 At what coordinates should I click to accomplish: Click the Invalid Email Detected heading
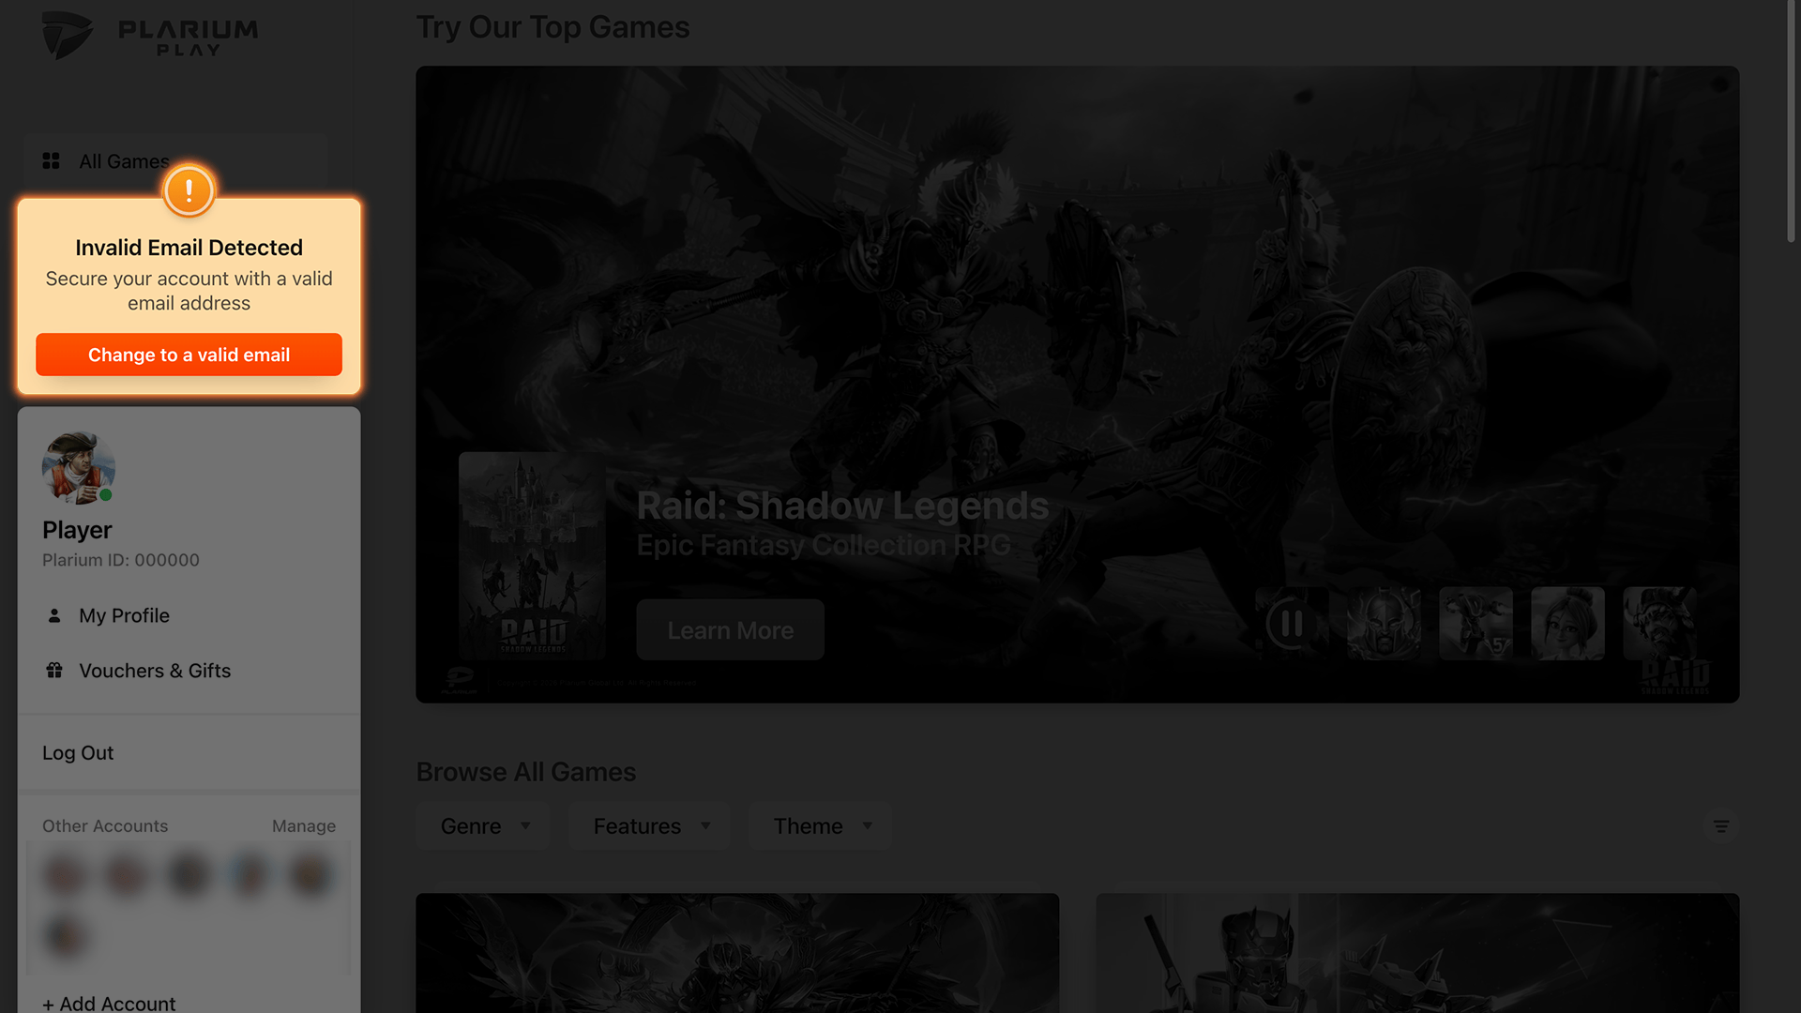click(189, 248)
